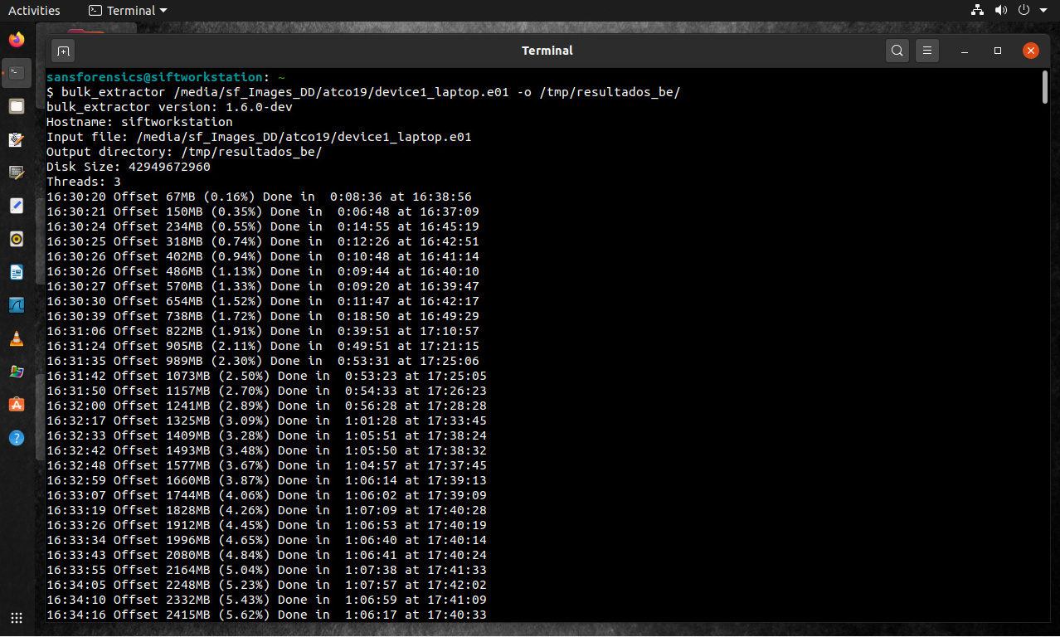Show Applications grid at dock bottom
1060x637 pixels.
click(17, 618)
